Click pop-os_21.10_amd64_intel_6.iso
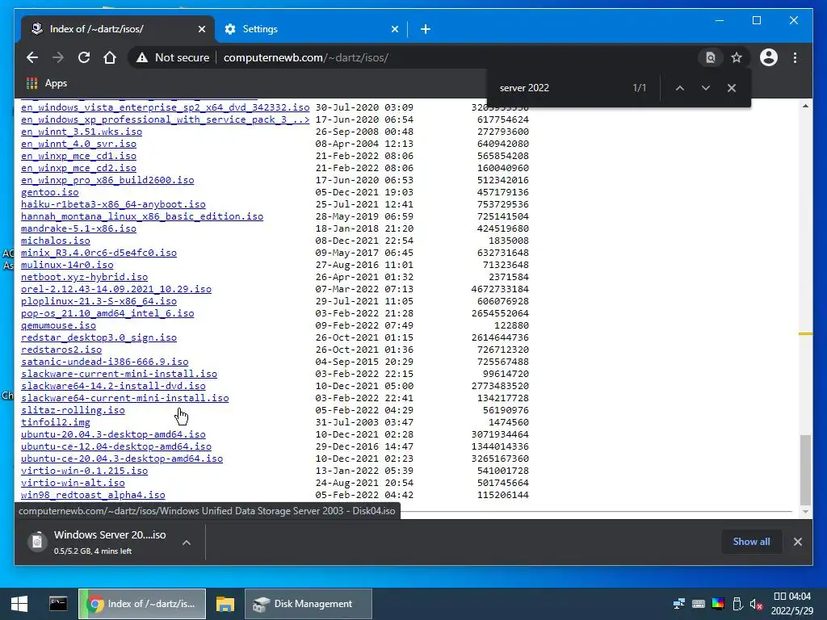 [x=107, y=314]
